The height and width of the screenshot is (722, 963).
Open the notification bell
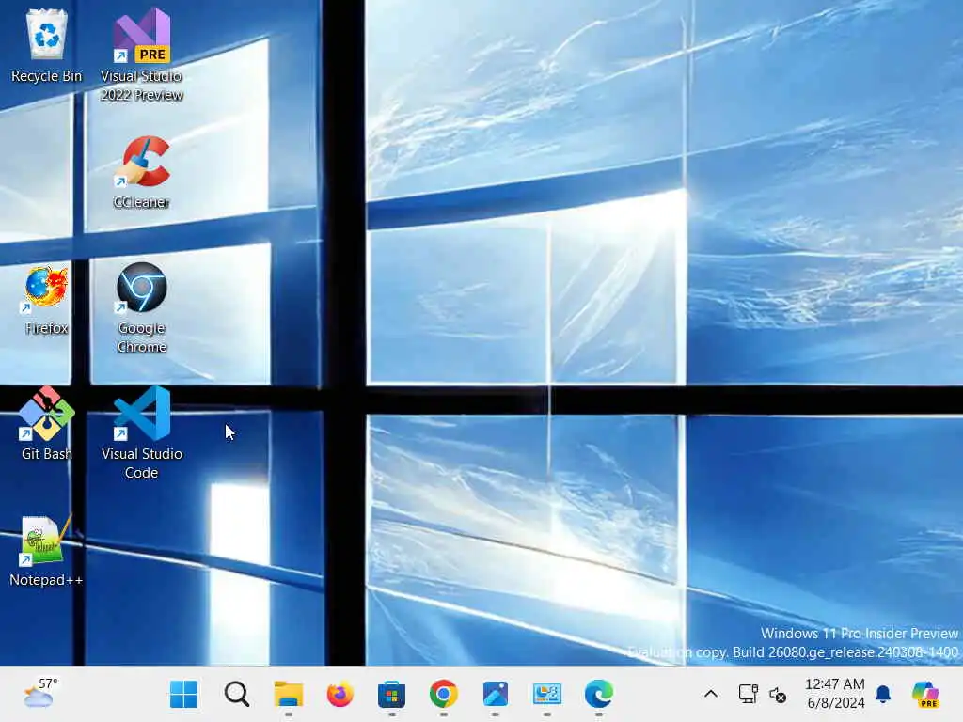pyautogui.click(x=883, y=695)
